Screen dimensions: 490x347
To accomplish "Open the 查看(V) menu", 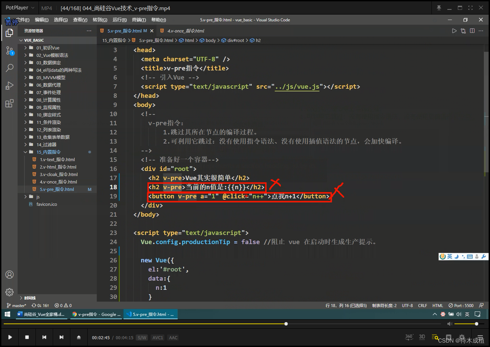I will point(80,20).
